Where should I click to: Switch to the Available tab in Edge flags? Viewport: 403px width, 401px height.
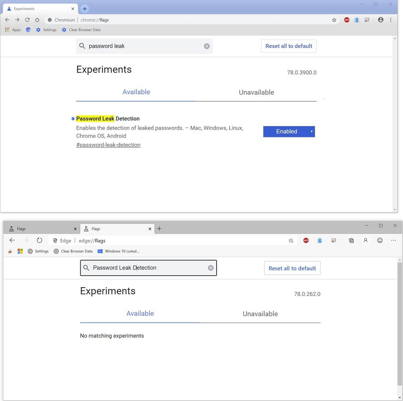click(x=140, y=313)
